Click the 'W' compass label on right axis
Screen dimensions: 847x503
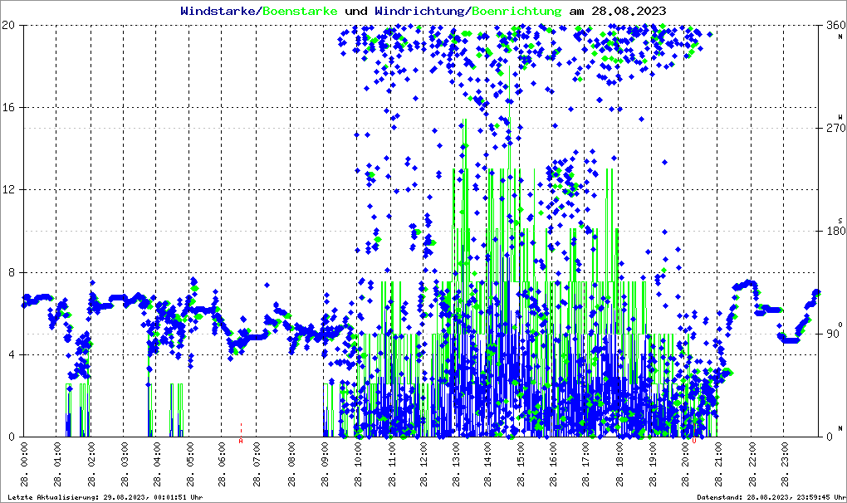click(840, 116)
